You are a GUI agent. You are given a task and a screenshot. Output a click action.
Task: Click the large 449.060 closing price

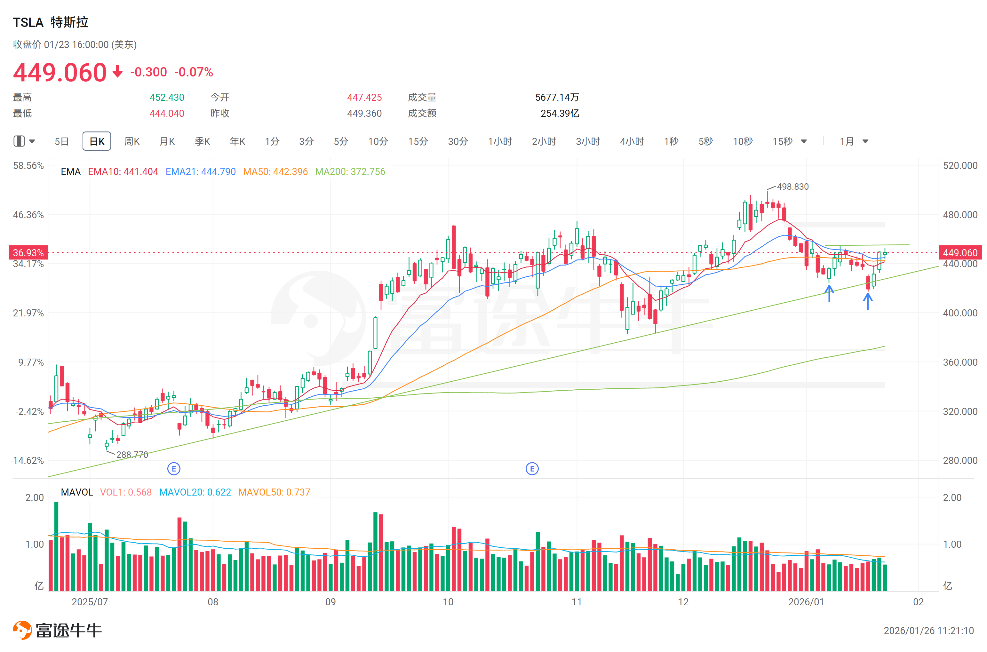(60, 72)
